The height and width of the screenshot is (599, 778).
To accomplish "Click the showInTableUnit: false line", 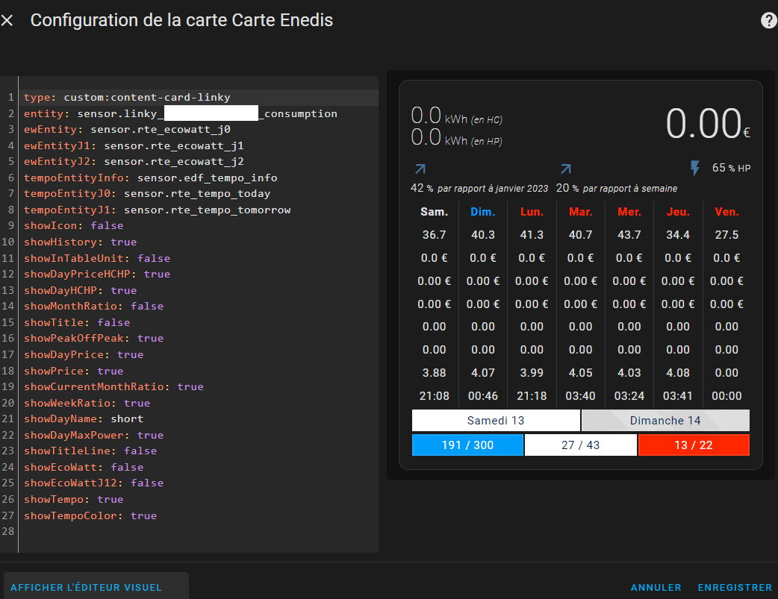I will click(x=97, y=258).
